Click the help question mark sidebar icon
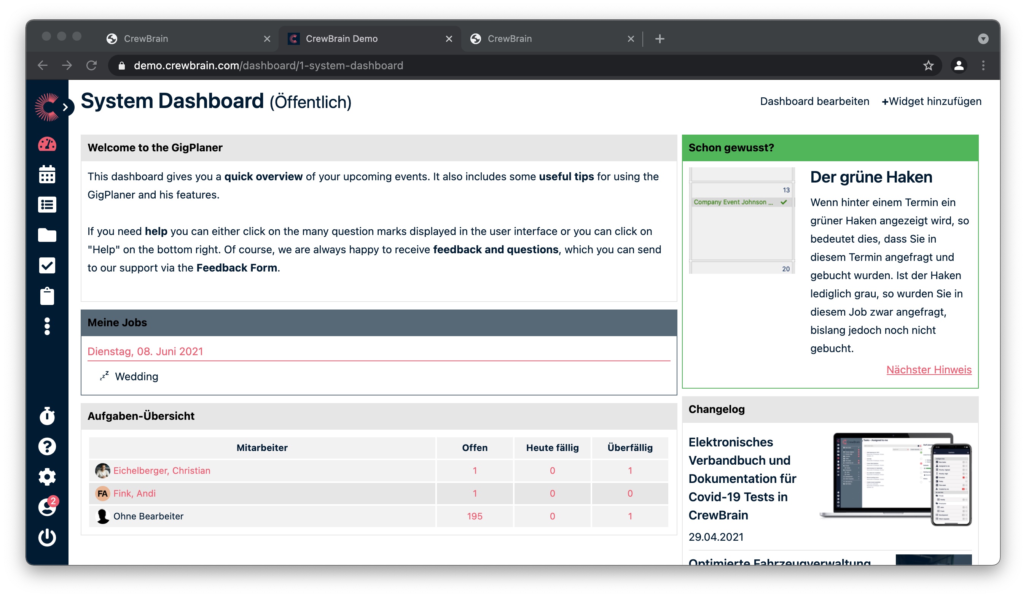 (x=47, y=446)
